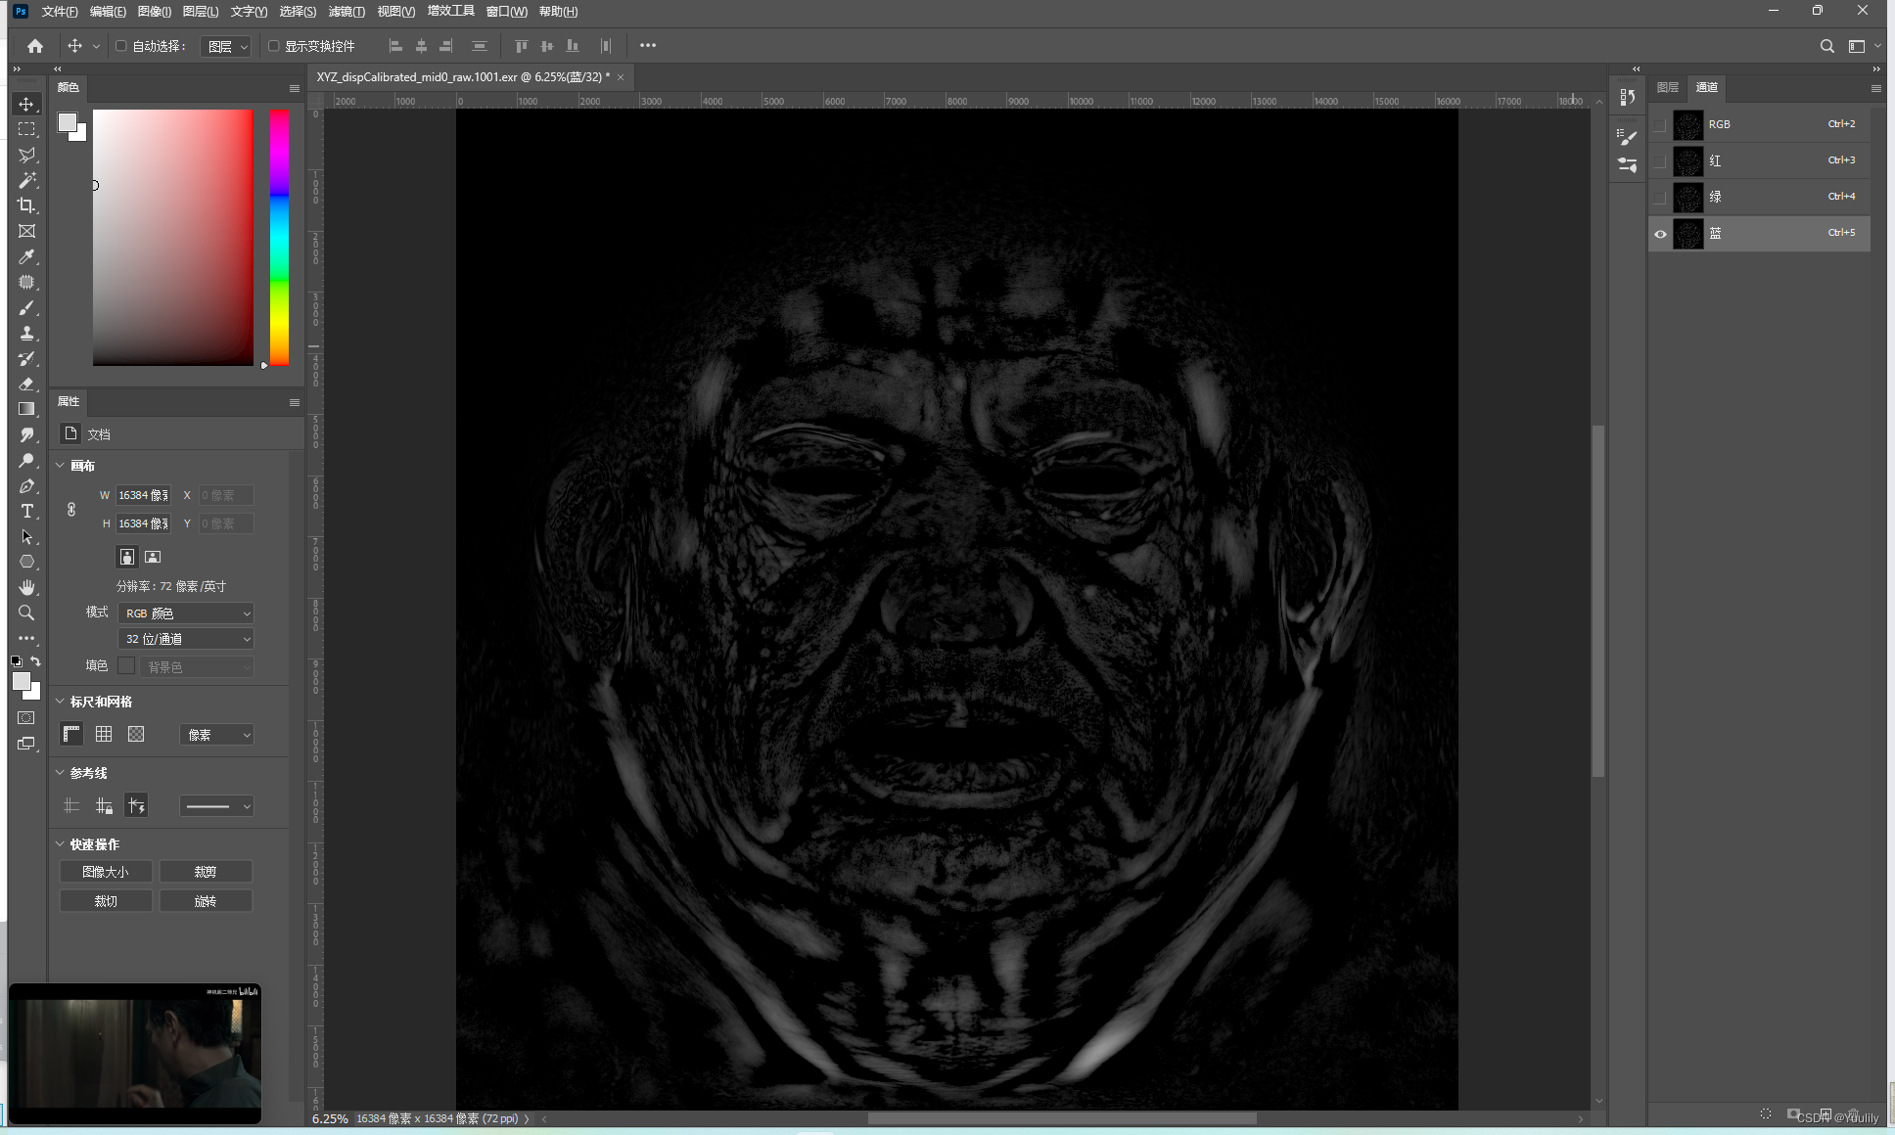
Task: Open the RGB 颜色 mode dropdown
Action: tap(186, 613)
